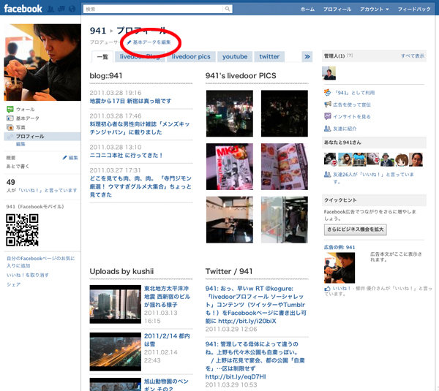Viewport: 439px width, 391px height.
Task: Open the restaurant interior photo thumbnail
Action: tap(230, 219)
